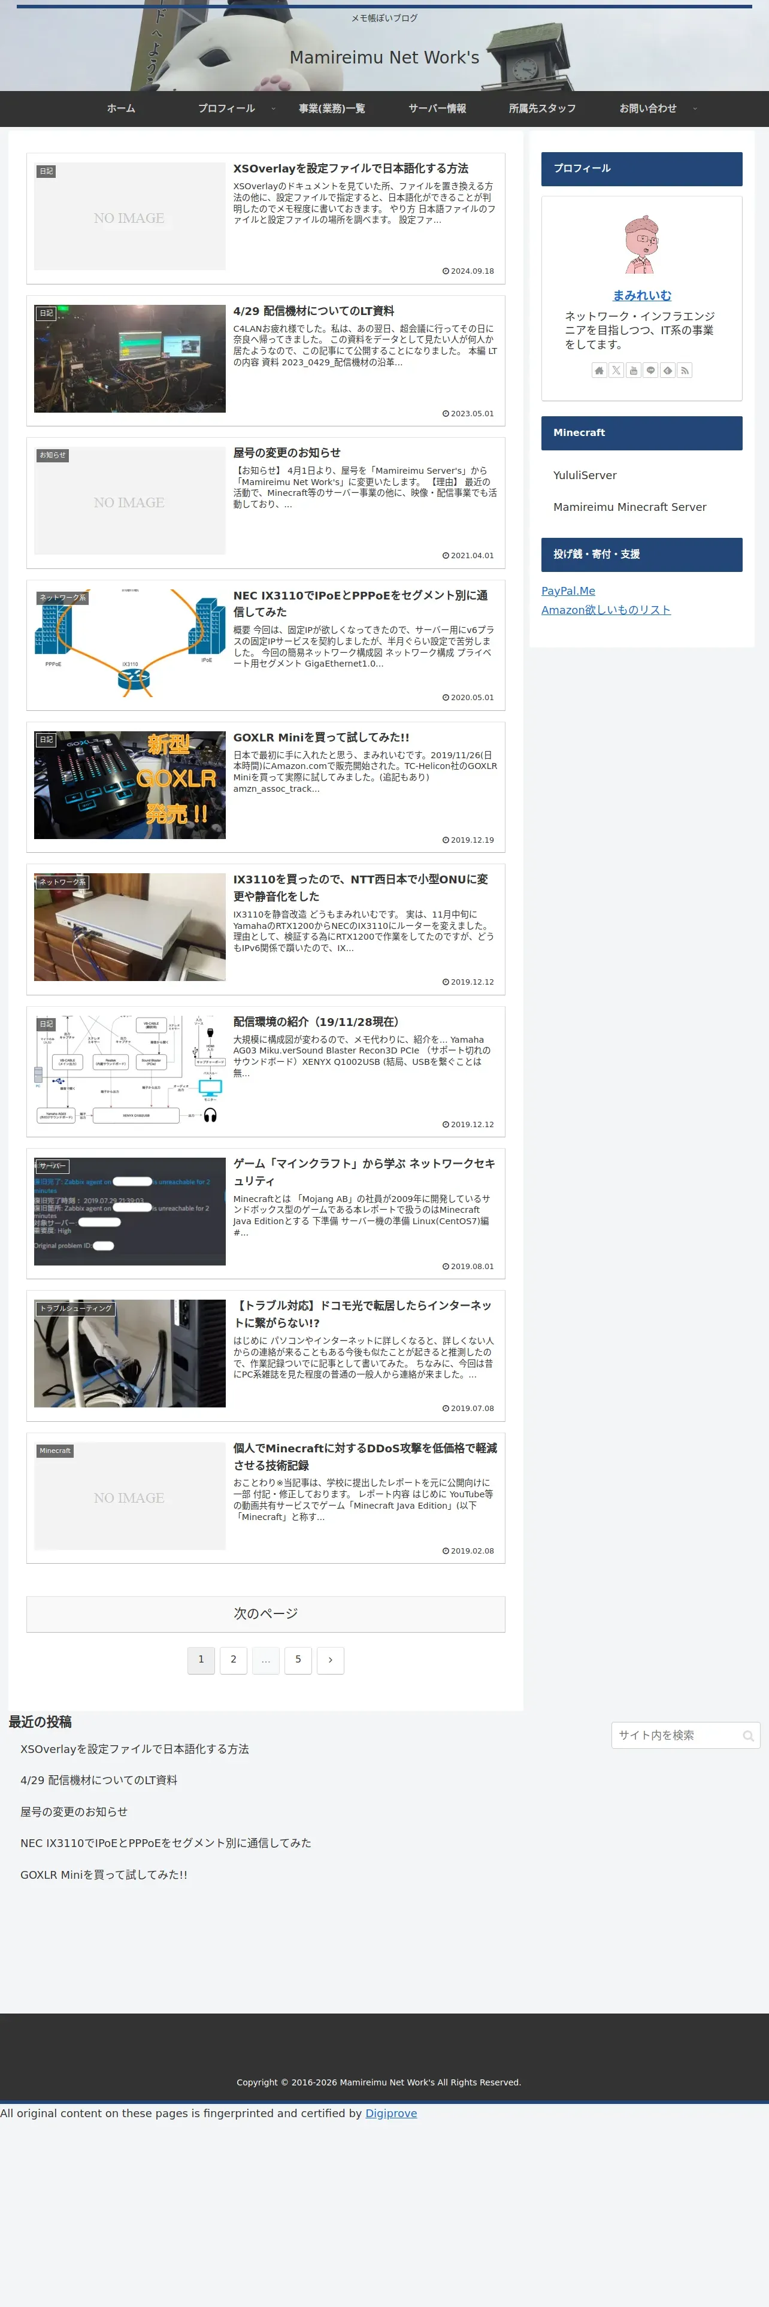Click NO IMAGE thumbnail of 屋号の変更 post
The image size is (769, 2307).
tap(130, 501)
